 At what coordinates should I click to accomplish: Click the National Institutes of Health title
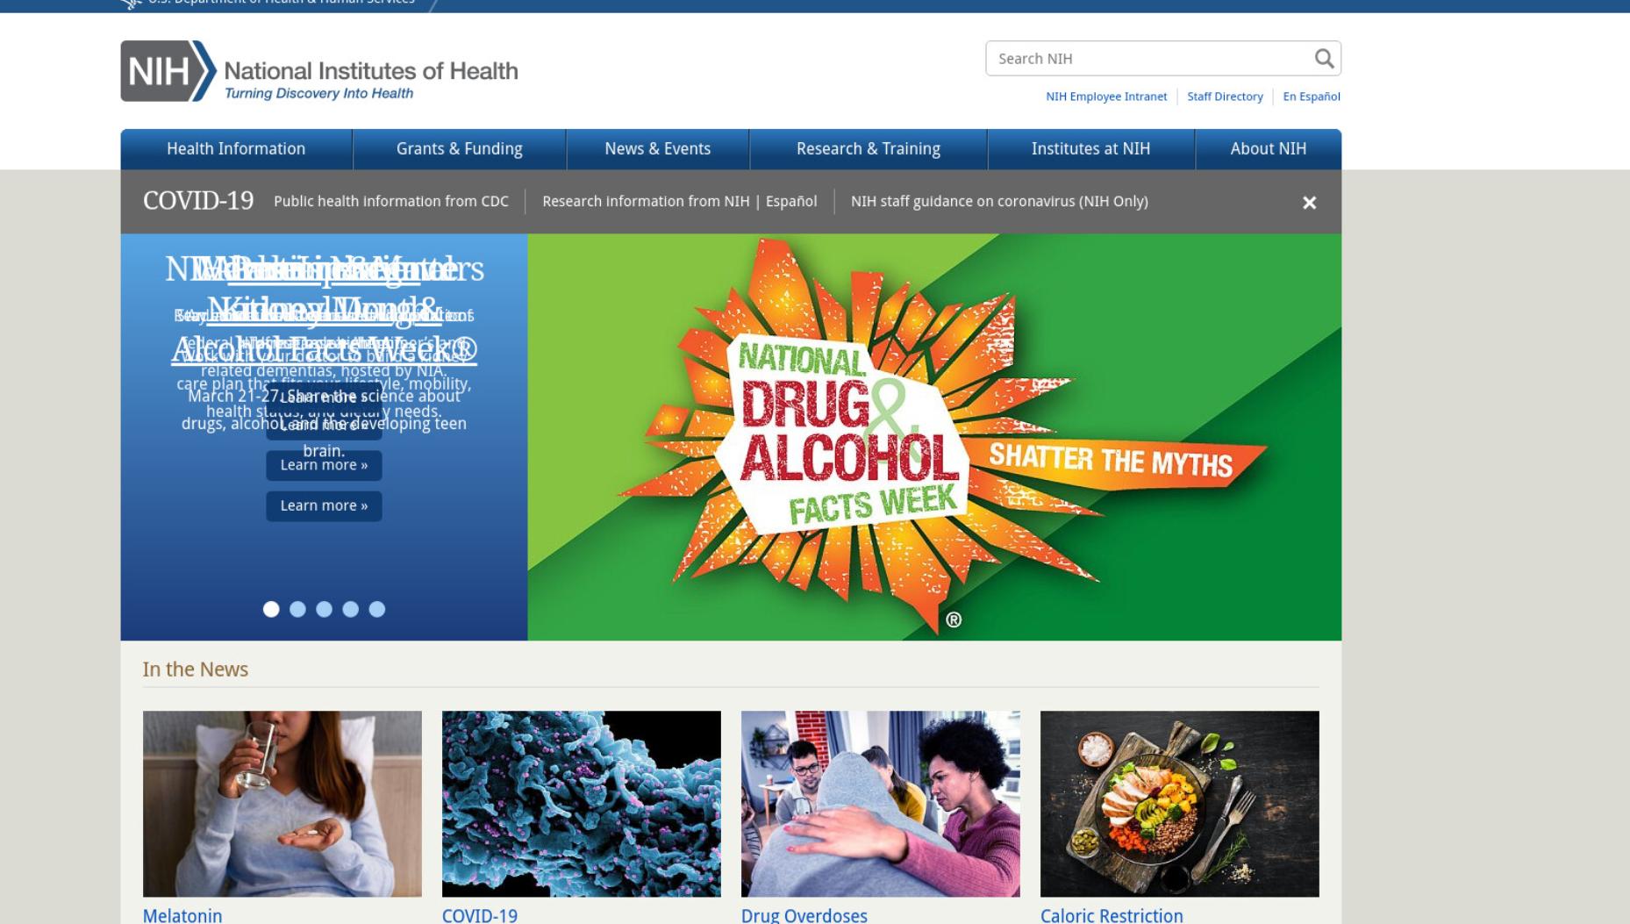click(371, 71)
